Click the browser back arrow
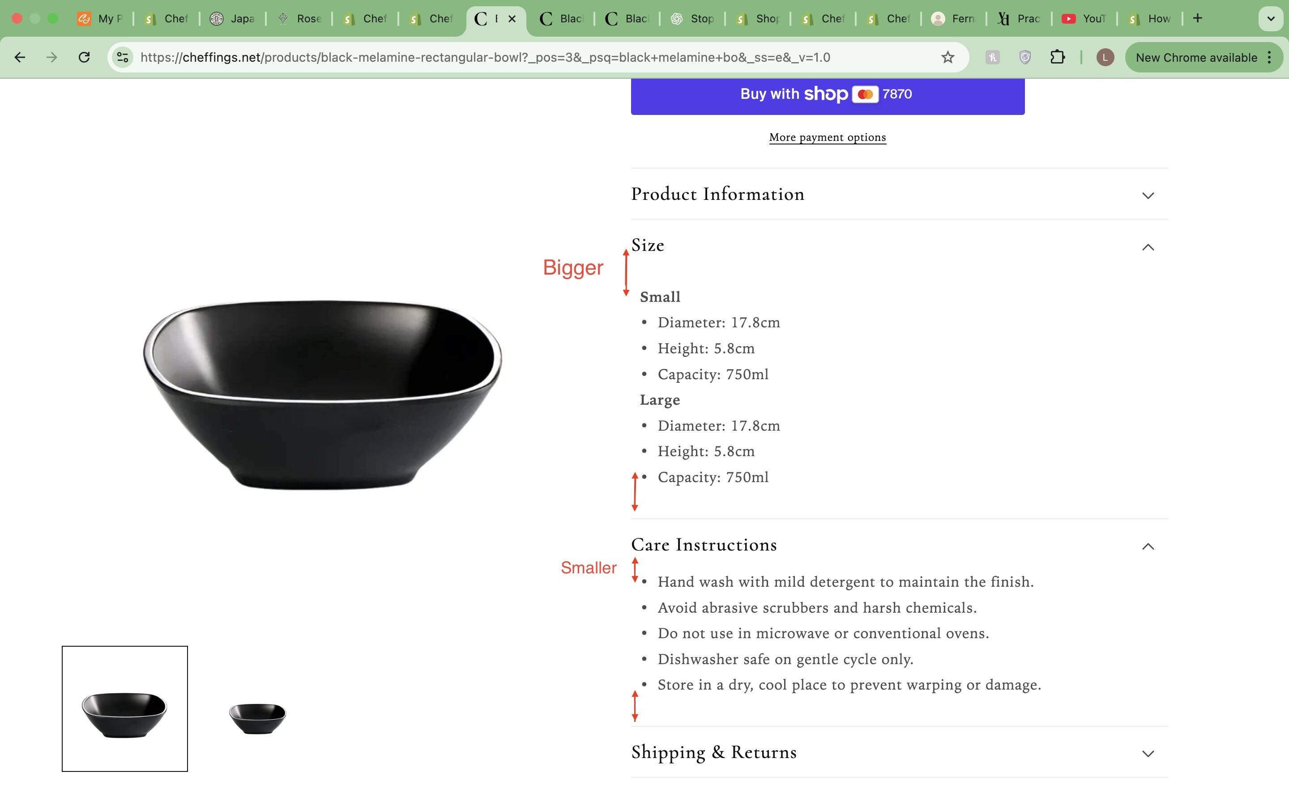 click(20, 58)
